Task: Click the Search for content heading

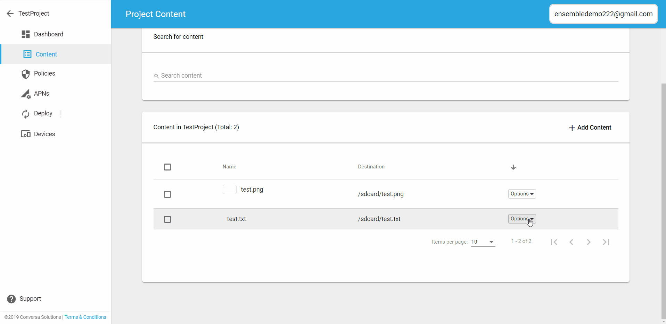Action: point(178,37)
